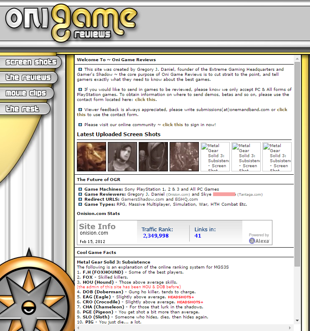Viewport: 310px width, 331px height.
Task: Open the fifth thumbnail, first broken Metal Gear image
Action: point(215,157)
